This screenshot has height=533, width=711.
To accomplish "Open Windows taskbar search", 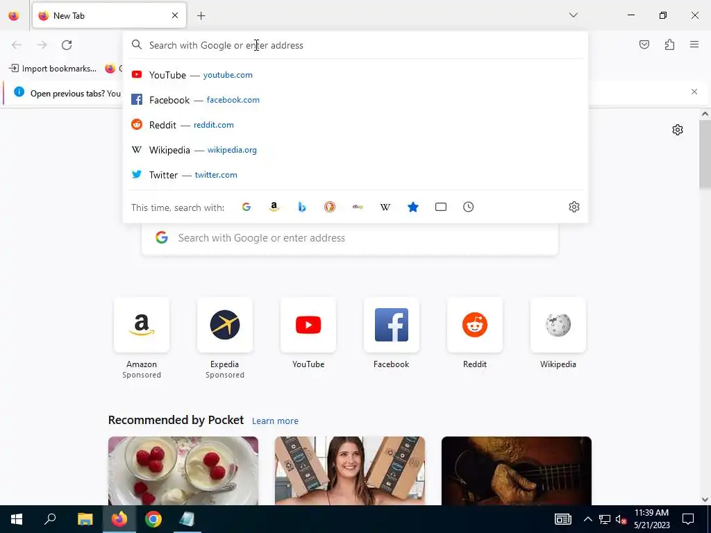I will pos(50,519).
